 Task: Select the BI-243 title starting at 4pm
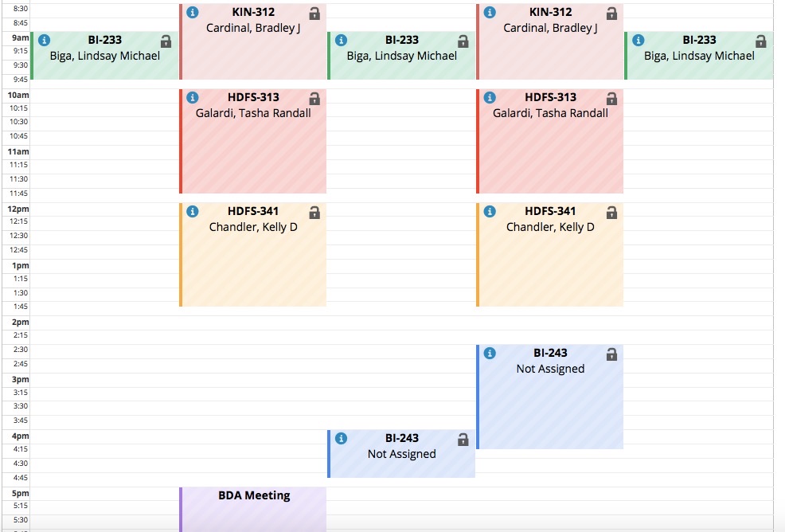coord(401,438)
